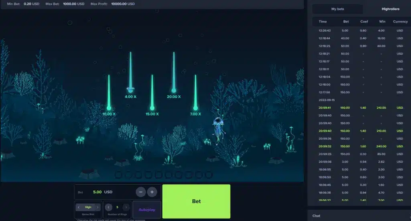
Task: Click the Max Profit 10000.00 USD value
Action: tap(123, 4)
